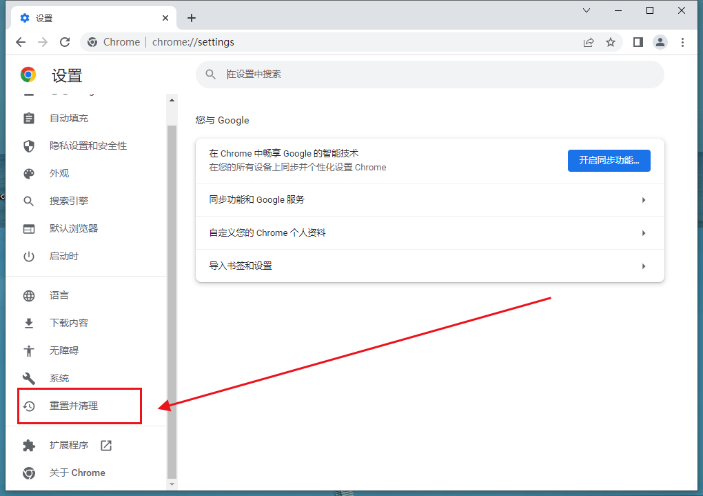This screenshot has height=496, width=703.
Task: Open 搜索引擎 settings section
Action: pyautogui.click(x=85, y=201)
